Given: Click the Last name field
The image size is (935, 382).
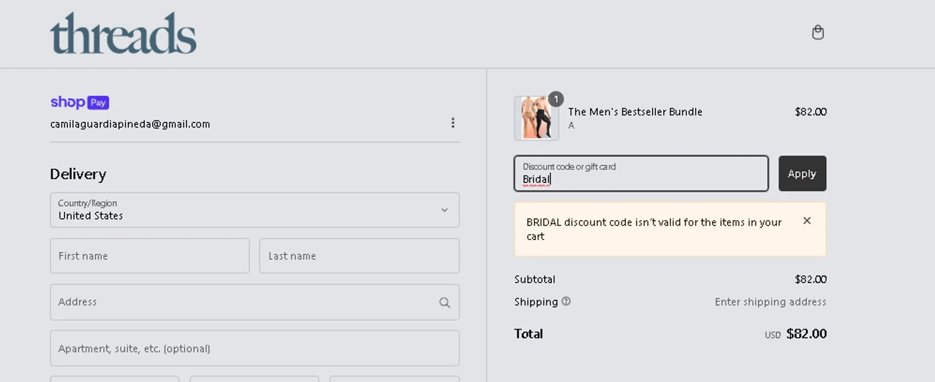Looking at the screenshot, I should click(359, 256).
